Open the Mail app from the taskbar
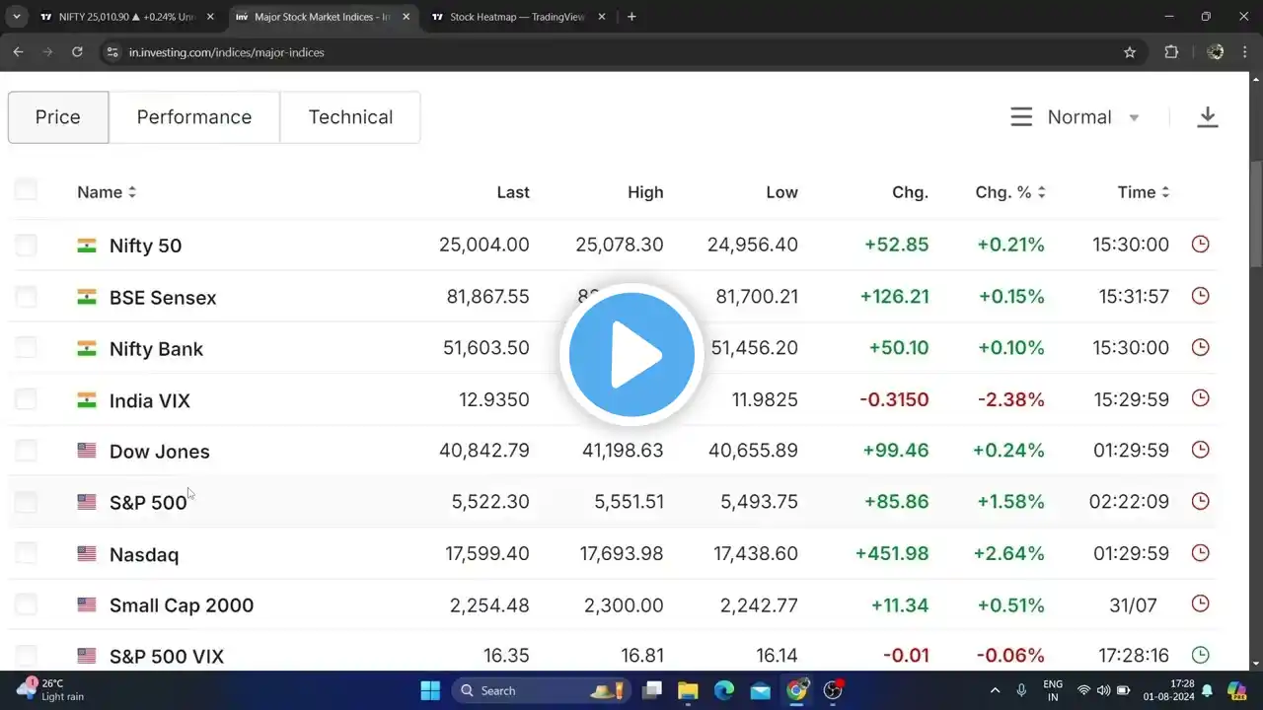This screenshot has width=1263, height=710. [760, 690]
